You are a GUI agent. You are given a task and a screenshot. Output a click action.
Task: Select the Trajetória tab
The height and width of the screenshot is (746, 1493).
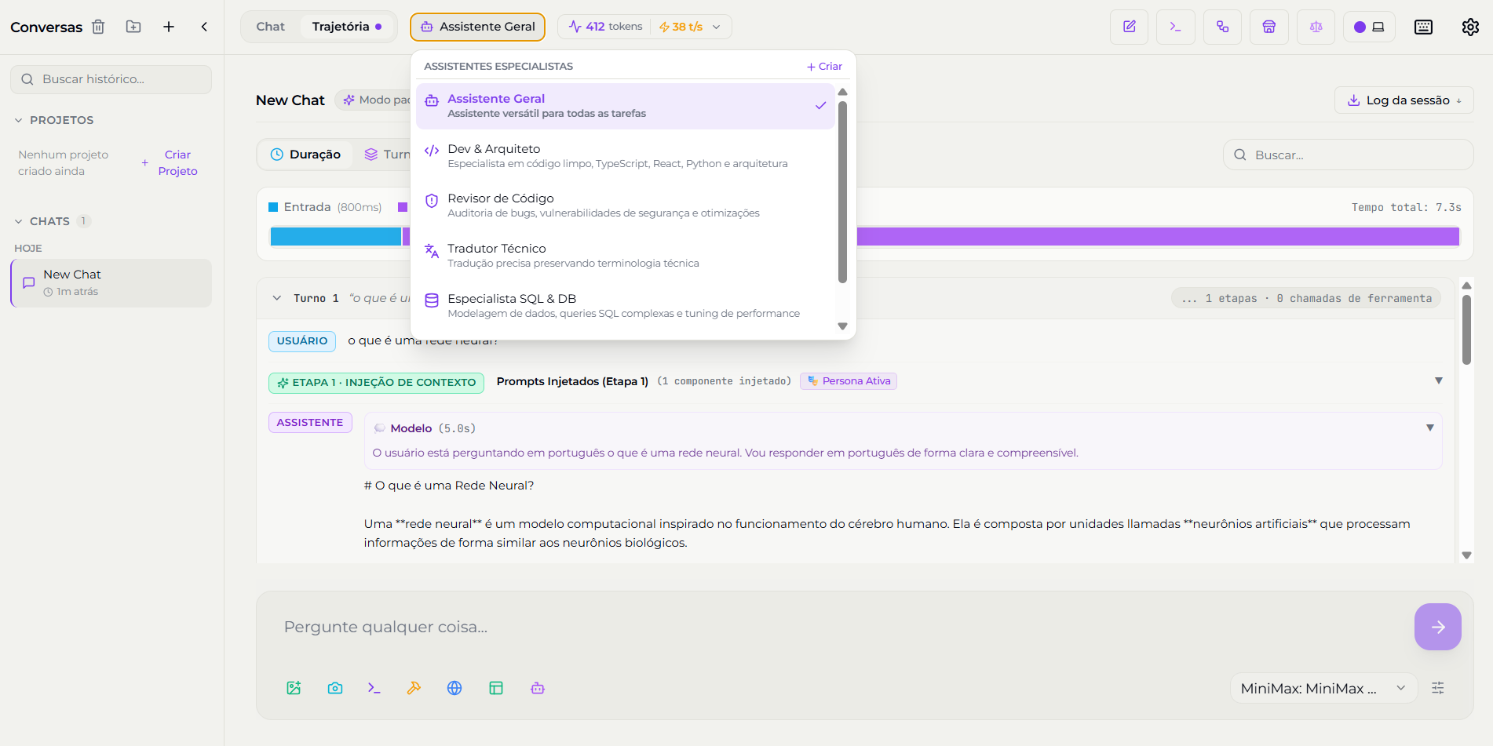[x=347, y=27]
